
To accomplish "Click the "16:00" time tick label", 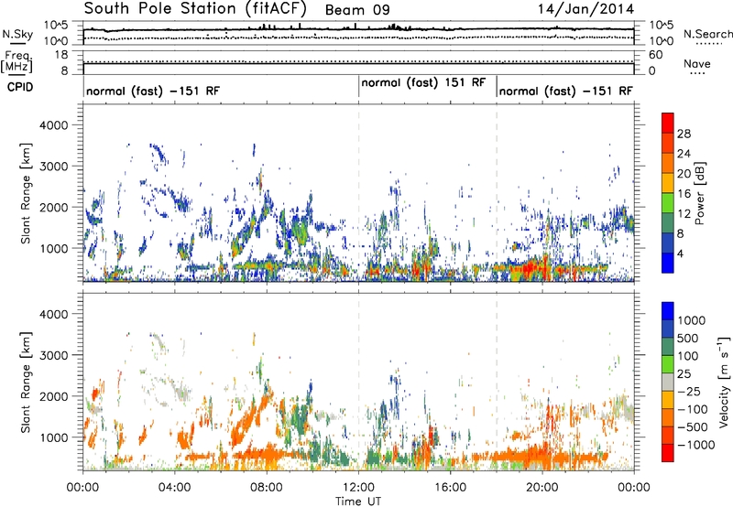I will (450, 488).
